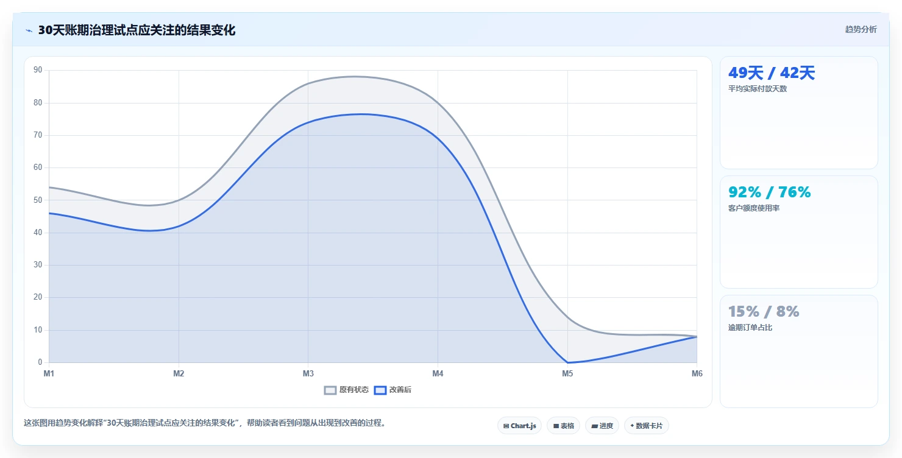Click the blue 改善后 legend swatch

tap(380, 390)
